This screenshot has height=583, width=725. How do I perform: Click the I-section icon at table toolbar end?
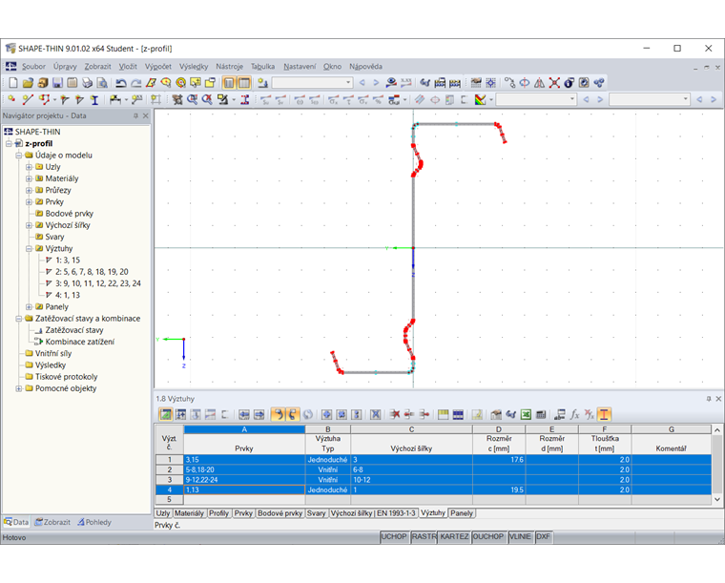(x=604, y=414)
